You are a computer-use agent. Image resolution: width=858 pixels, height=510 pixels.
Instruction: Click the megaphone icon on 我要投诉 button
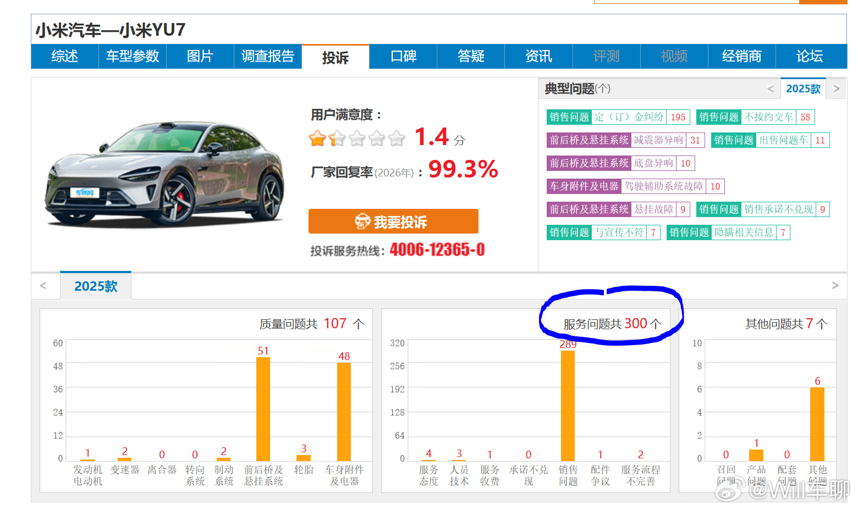tap(362, 221)
